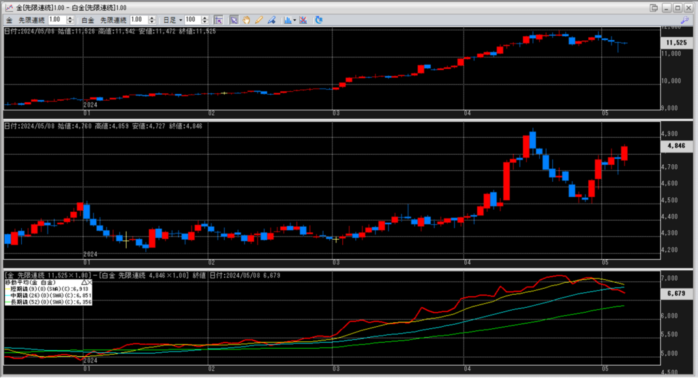Click the 金 symbol label in toolbar
The height and width of the screenshot is (378, 698).
click(8, 20)
